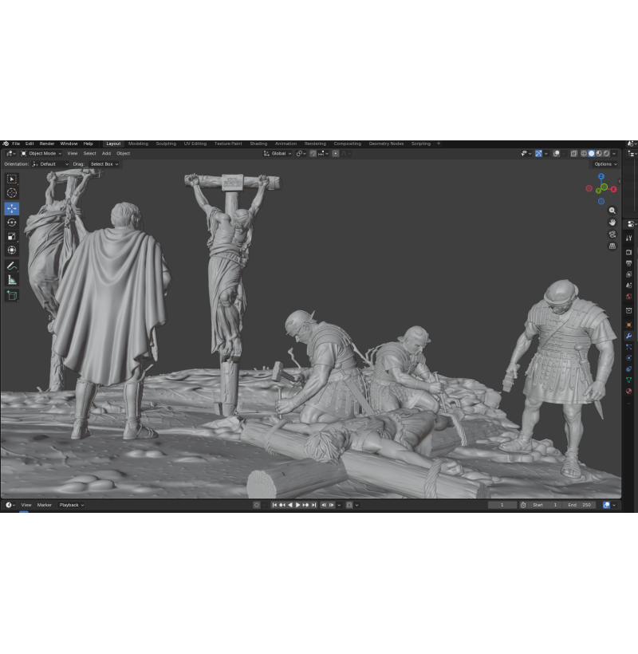Open the Edit menu
Viewport: 638px width, 654px height.
tap(30, 144)
